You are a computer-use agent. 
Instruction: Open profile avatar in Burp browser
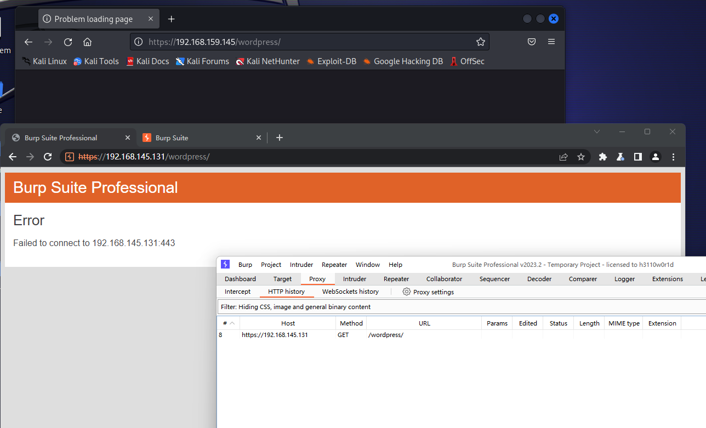(x=656, y=157)
